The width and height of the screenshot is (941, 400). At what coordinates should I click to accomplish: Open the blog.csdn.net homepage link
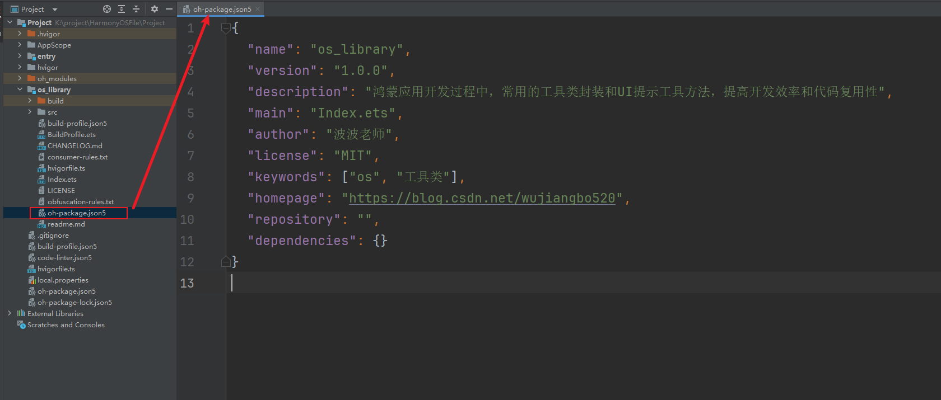pos(482,198)
